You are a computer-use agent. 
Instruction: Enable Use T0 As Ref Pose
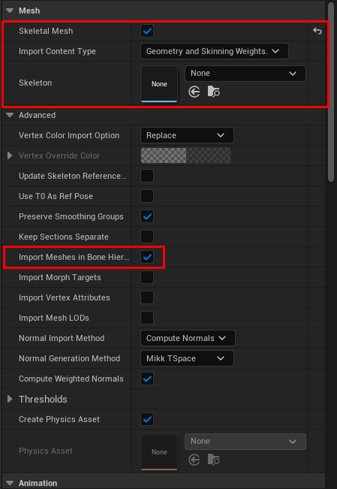[147, 196]
